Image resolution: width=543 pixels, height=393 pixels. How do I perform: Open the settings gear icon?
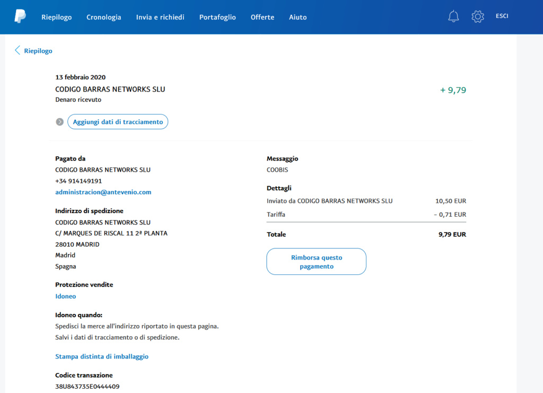click(x=478, y=16)
